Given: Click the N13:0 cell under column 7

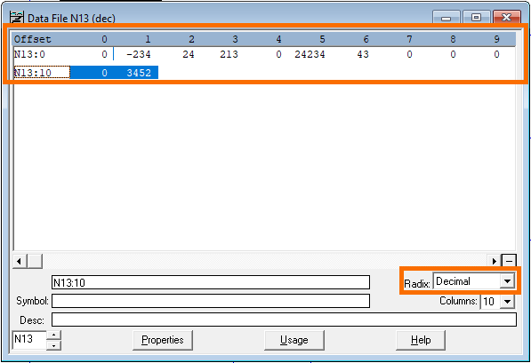Looking at the screenshot, I should (x=409, y=54).
